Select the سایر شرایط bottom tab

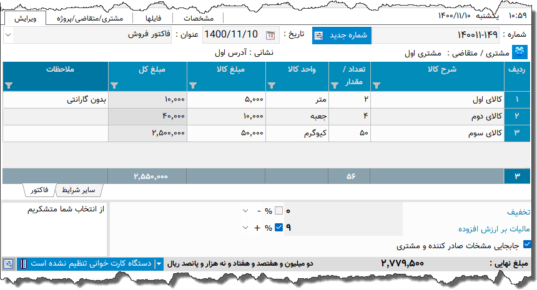coord(79,190)
